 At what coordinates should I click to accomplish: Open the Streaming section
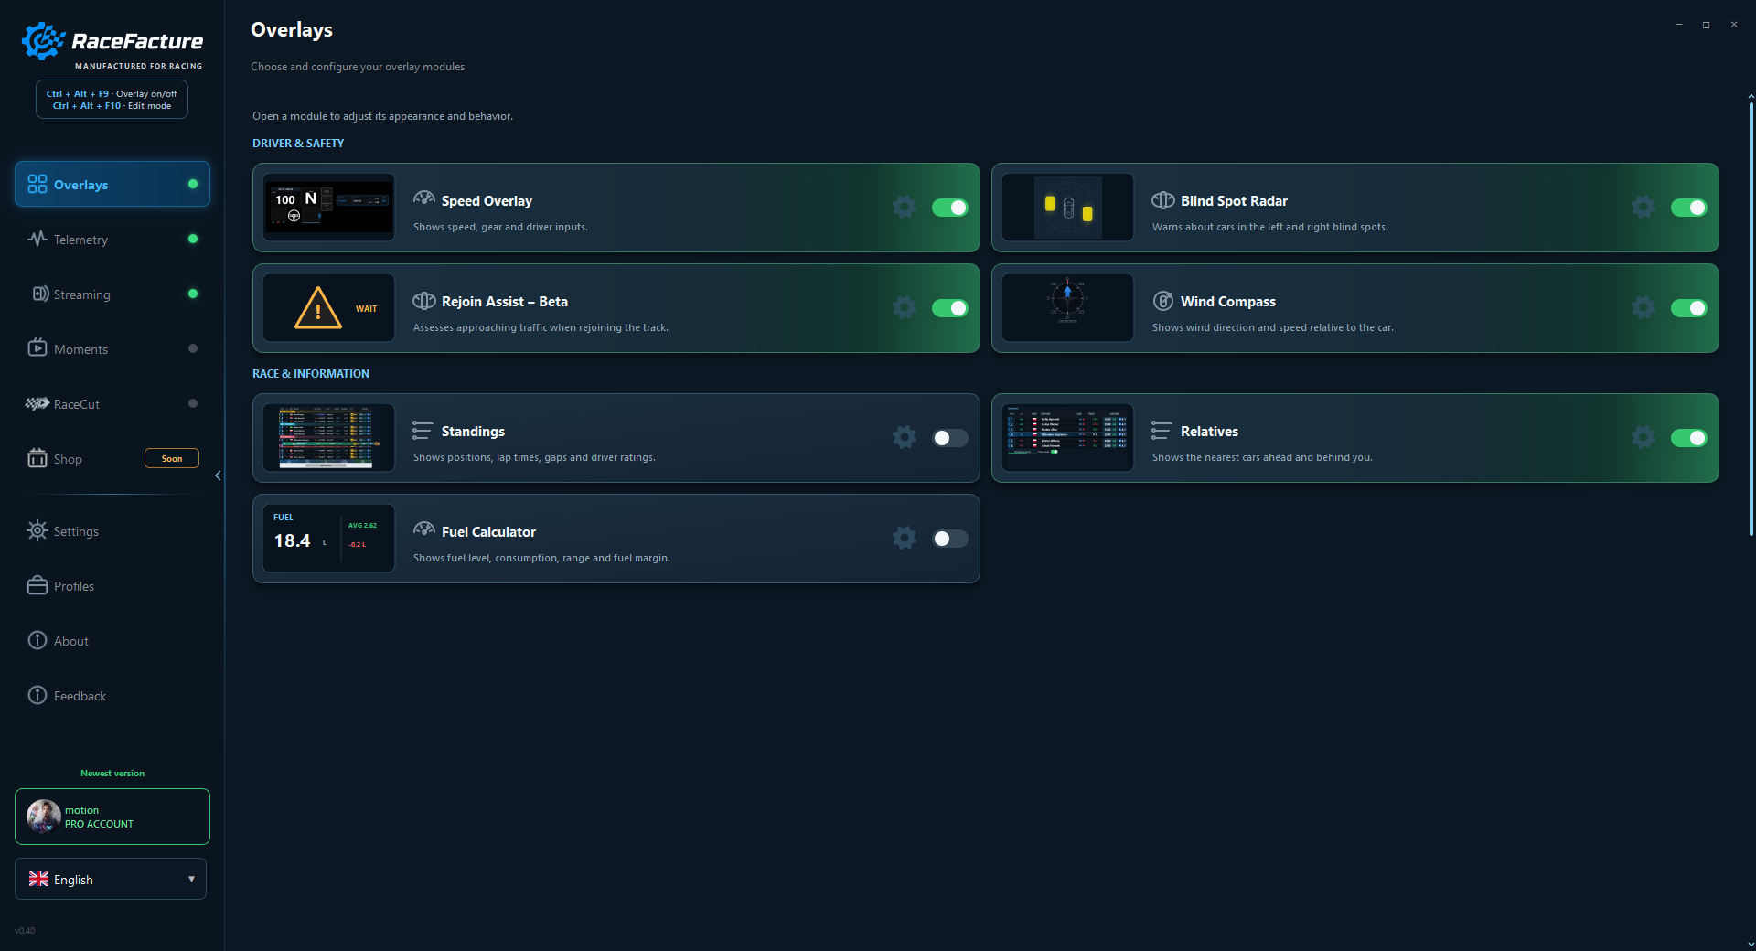pos(112,294)
